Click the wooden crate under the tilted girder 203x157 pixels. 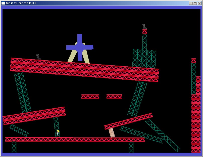pos(112,133)
